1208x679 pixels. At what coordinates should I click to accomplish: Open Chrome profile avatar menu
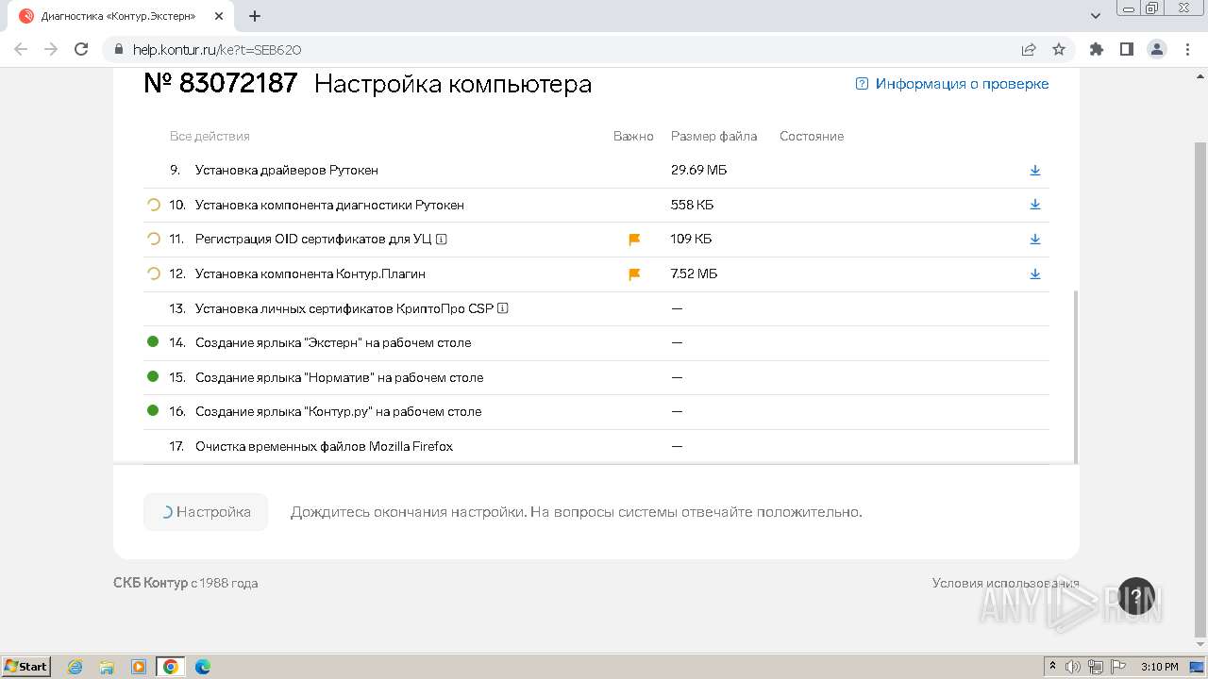pyautogui.click(x=1156, y=49)
